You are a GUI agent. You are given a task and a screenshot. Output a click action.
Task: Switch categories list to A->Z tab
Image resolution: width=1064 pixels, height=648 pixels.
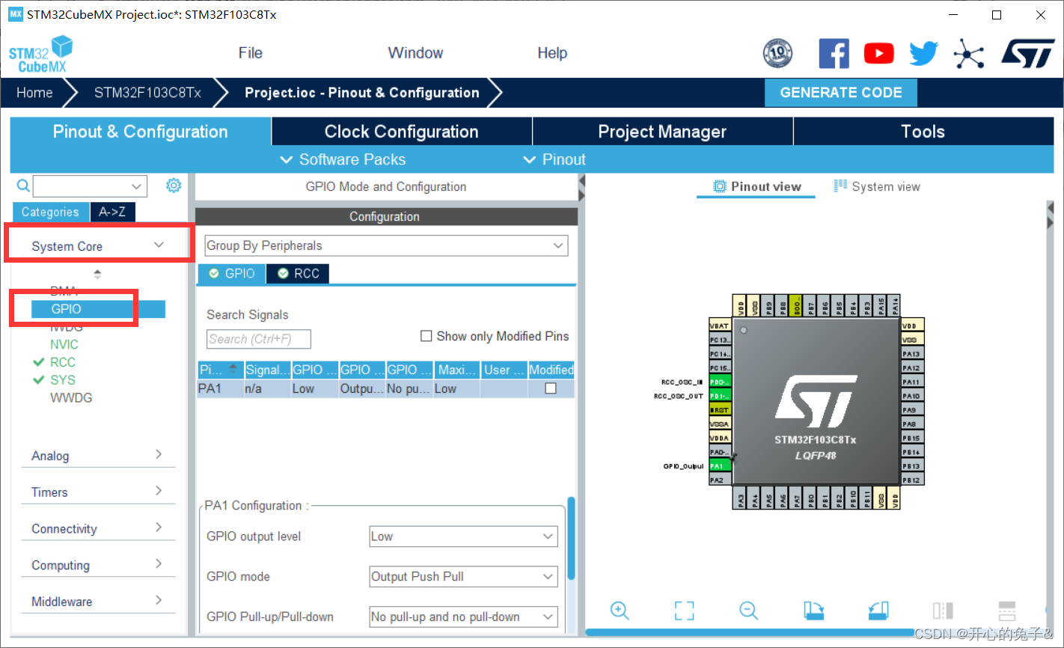click(x=112, y=212)
